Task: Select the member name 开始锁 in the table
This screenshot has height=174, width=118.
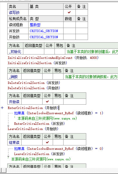Action: click(14, 37)
